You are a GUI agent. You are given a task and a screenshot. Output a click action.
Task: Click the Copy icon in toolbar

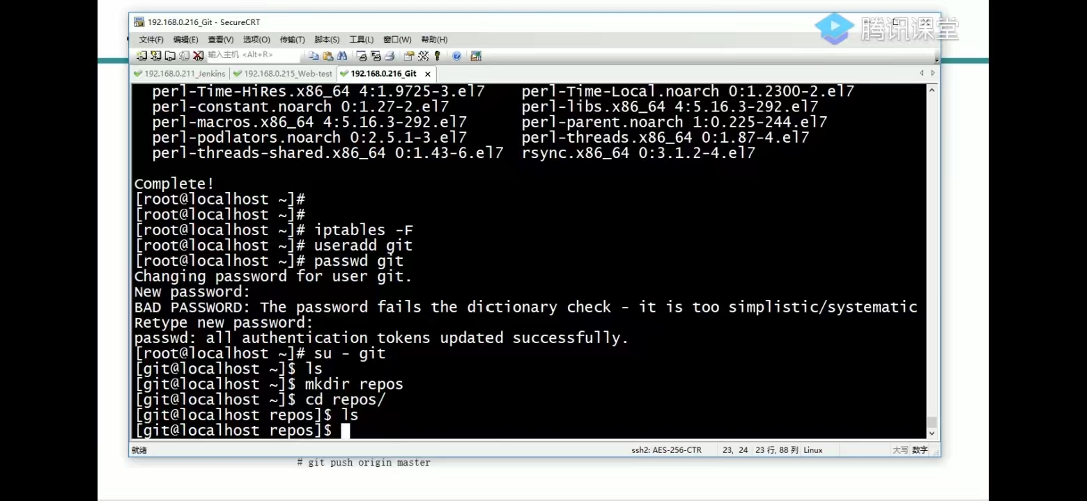314,56
